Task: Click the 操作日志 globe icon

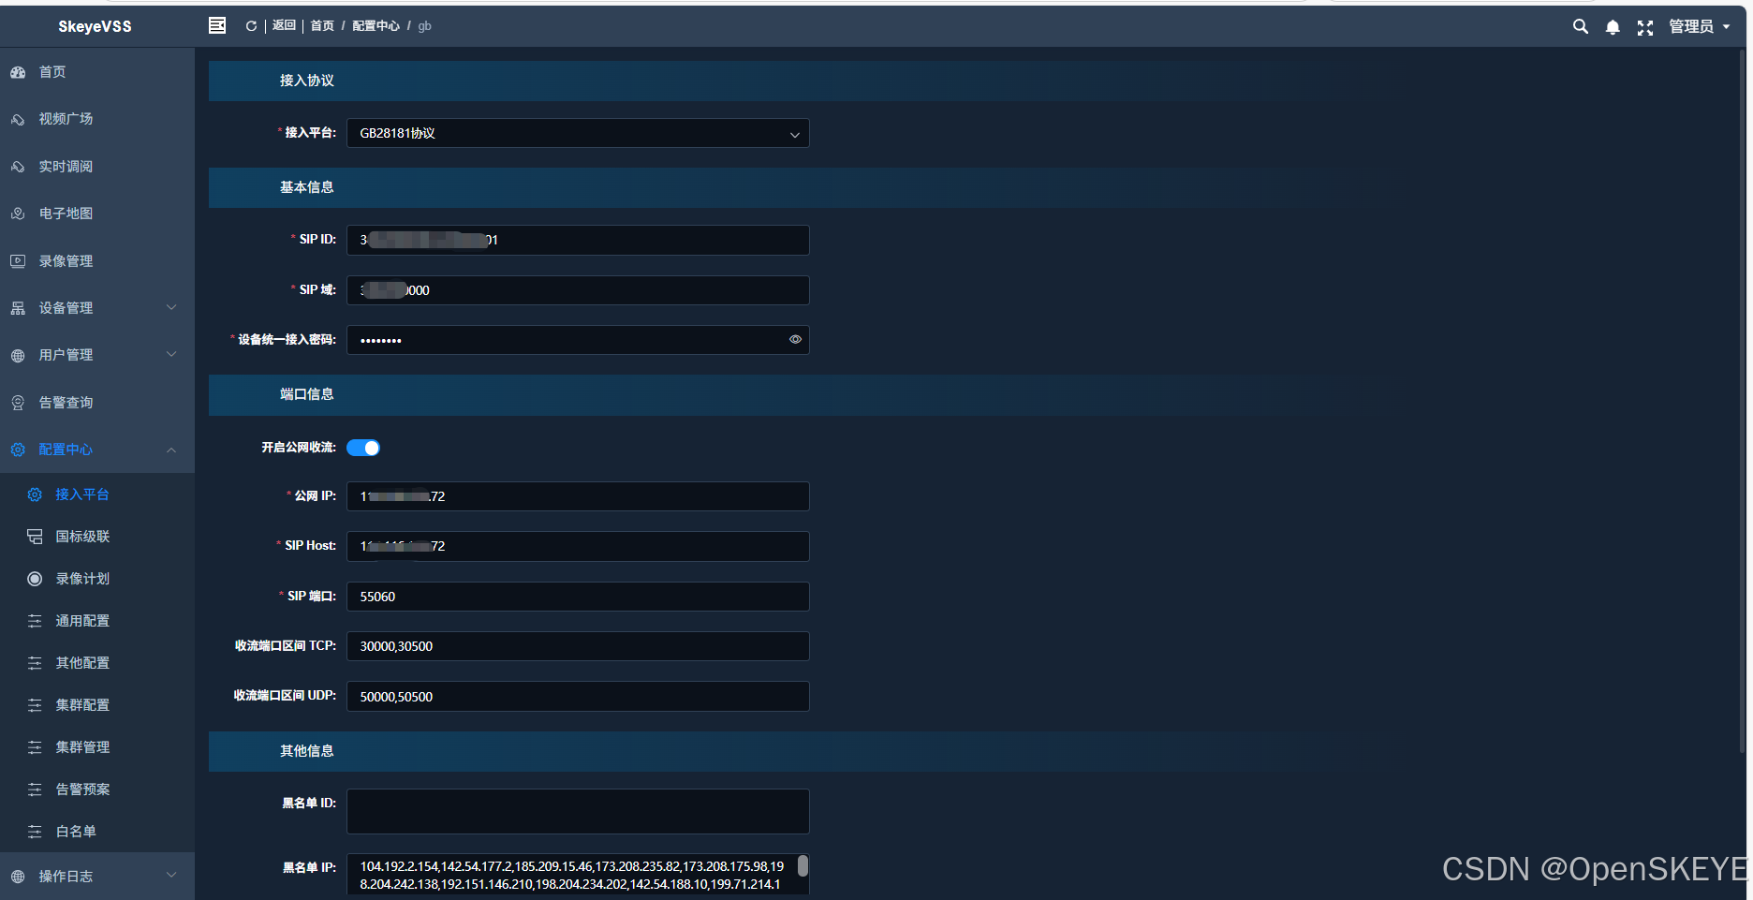Action: 18,877
